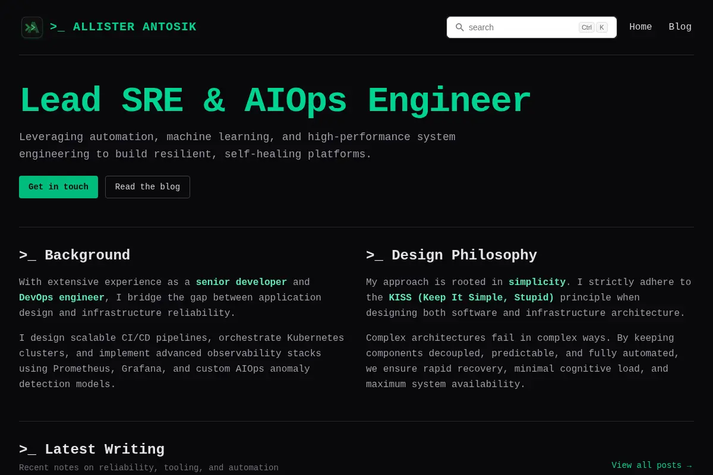The height and width of the screenshot is (475, 713).
Task: Click the Latest Writing heading
Action: click(92, 449)
